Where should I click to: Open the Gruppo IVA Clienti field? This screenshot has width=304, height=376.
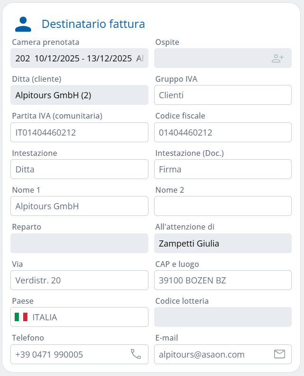[x=223, y=95]
